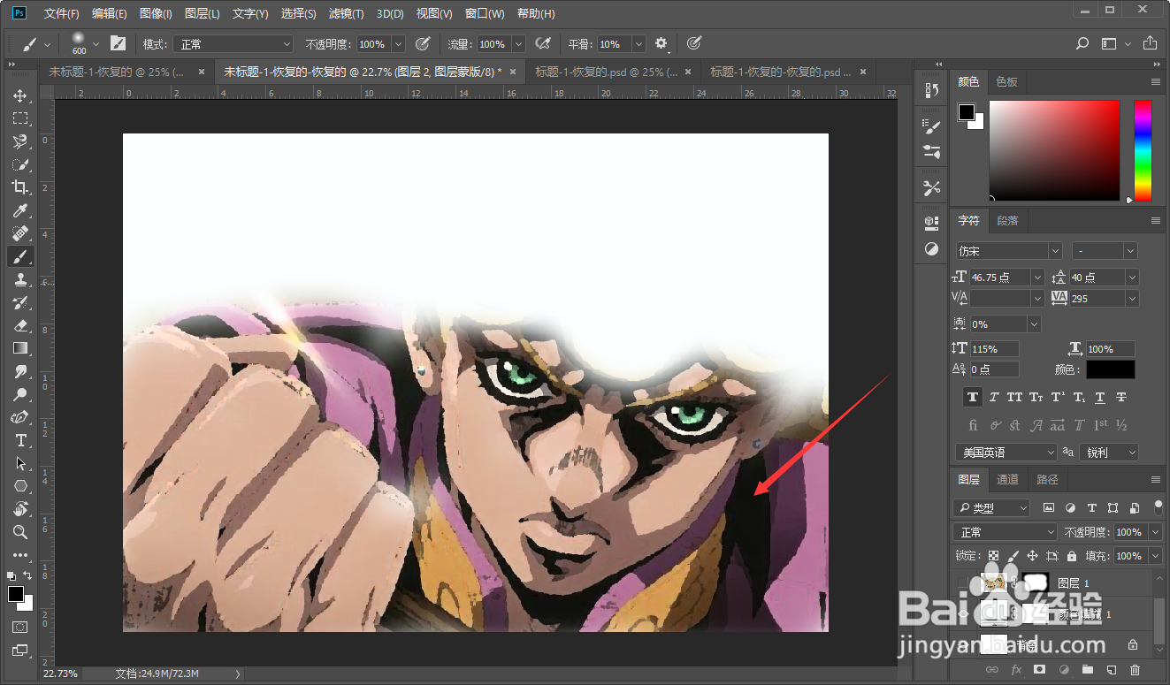Toggle all caps text style
1170x685 pixels.
[x=1014, y=398]
